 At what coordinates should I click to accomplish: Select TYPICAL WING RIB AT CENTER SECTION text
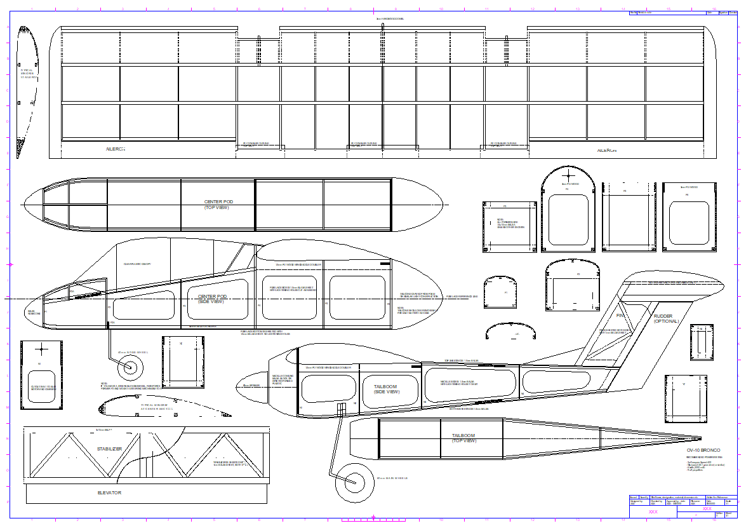click(x=157, y=407)
